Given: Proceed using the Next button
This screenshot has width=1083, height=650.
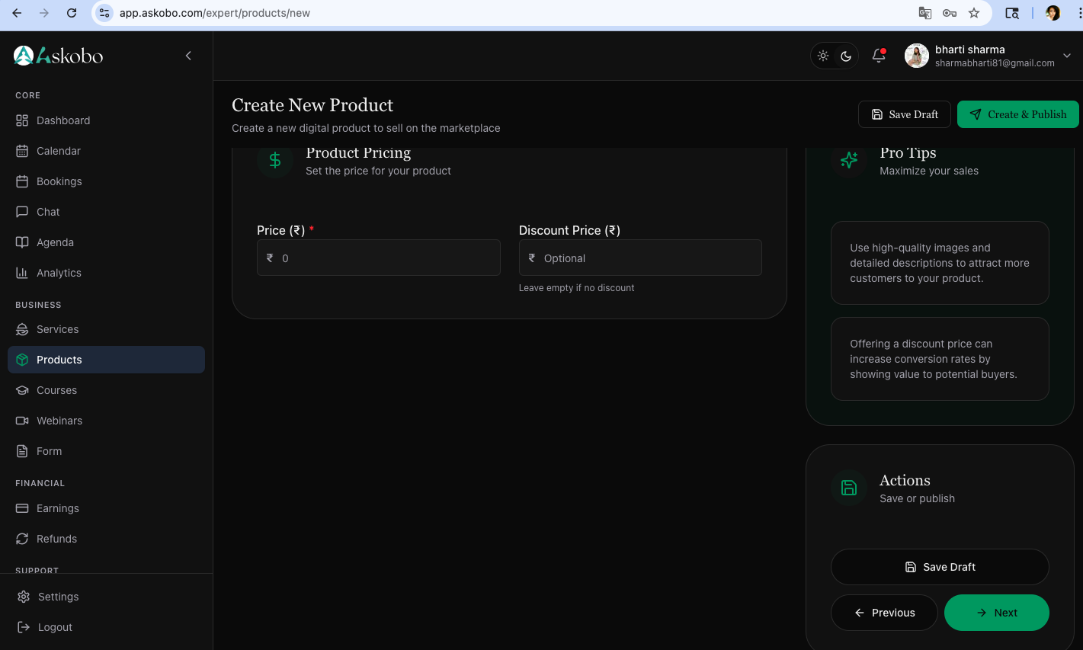Looking at the screenshot, I should click(996, 613).
